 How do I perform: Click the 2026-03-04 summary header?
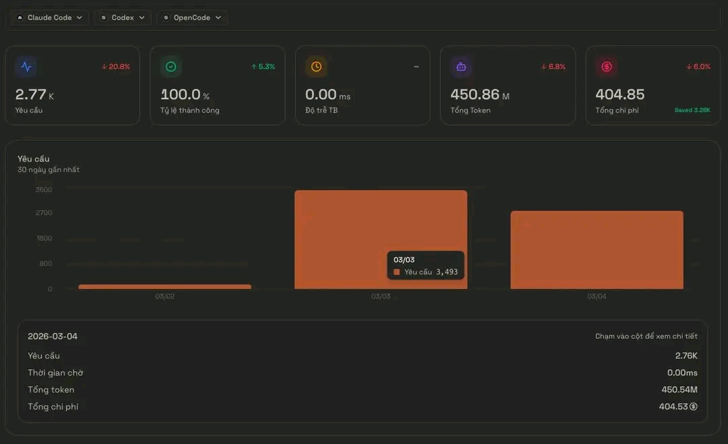pos(54,336)
